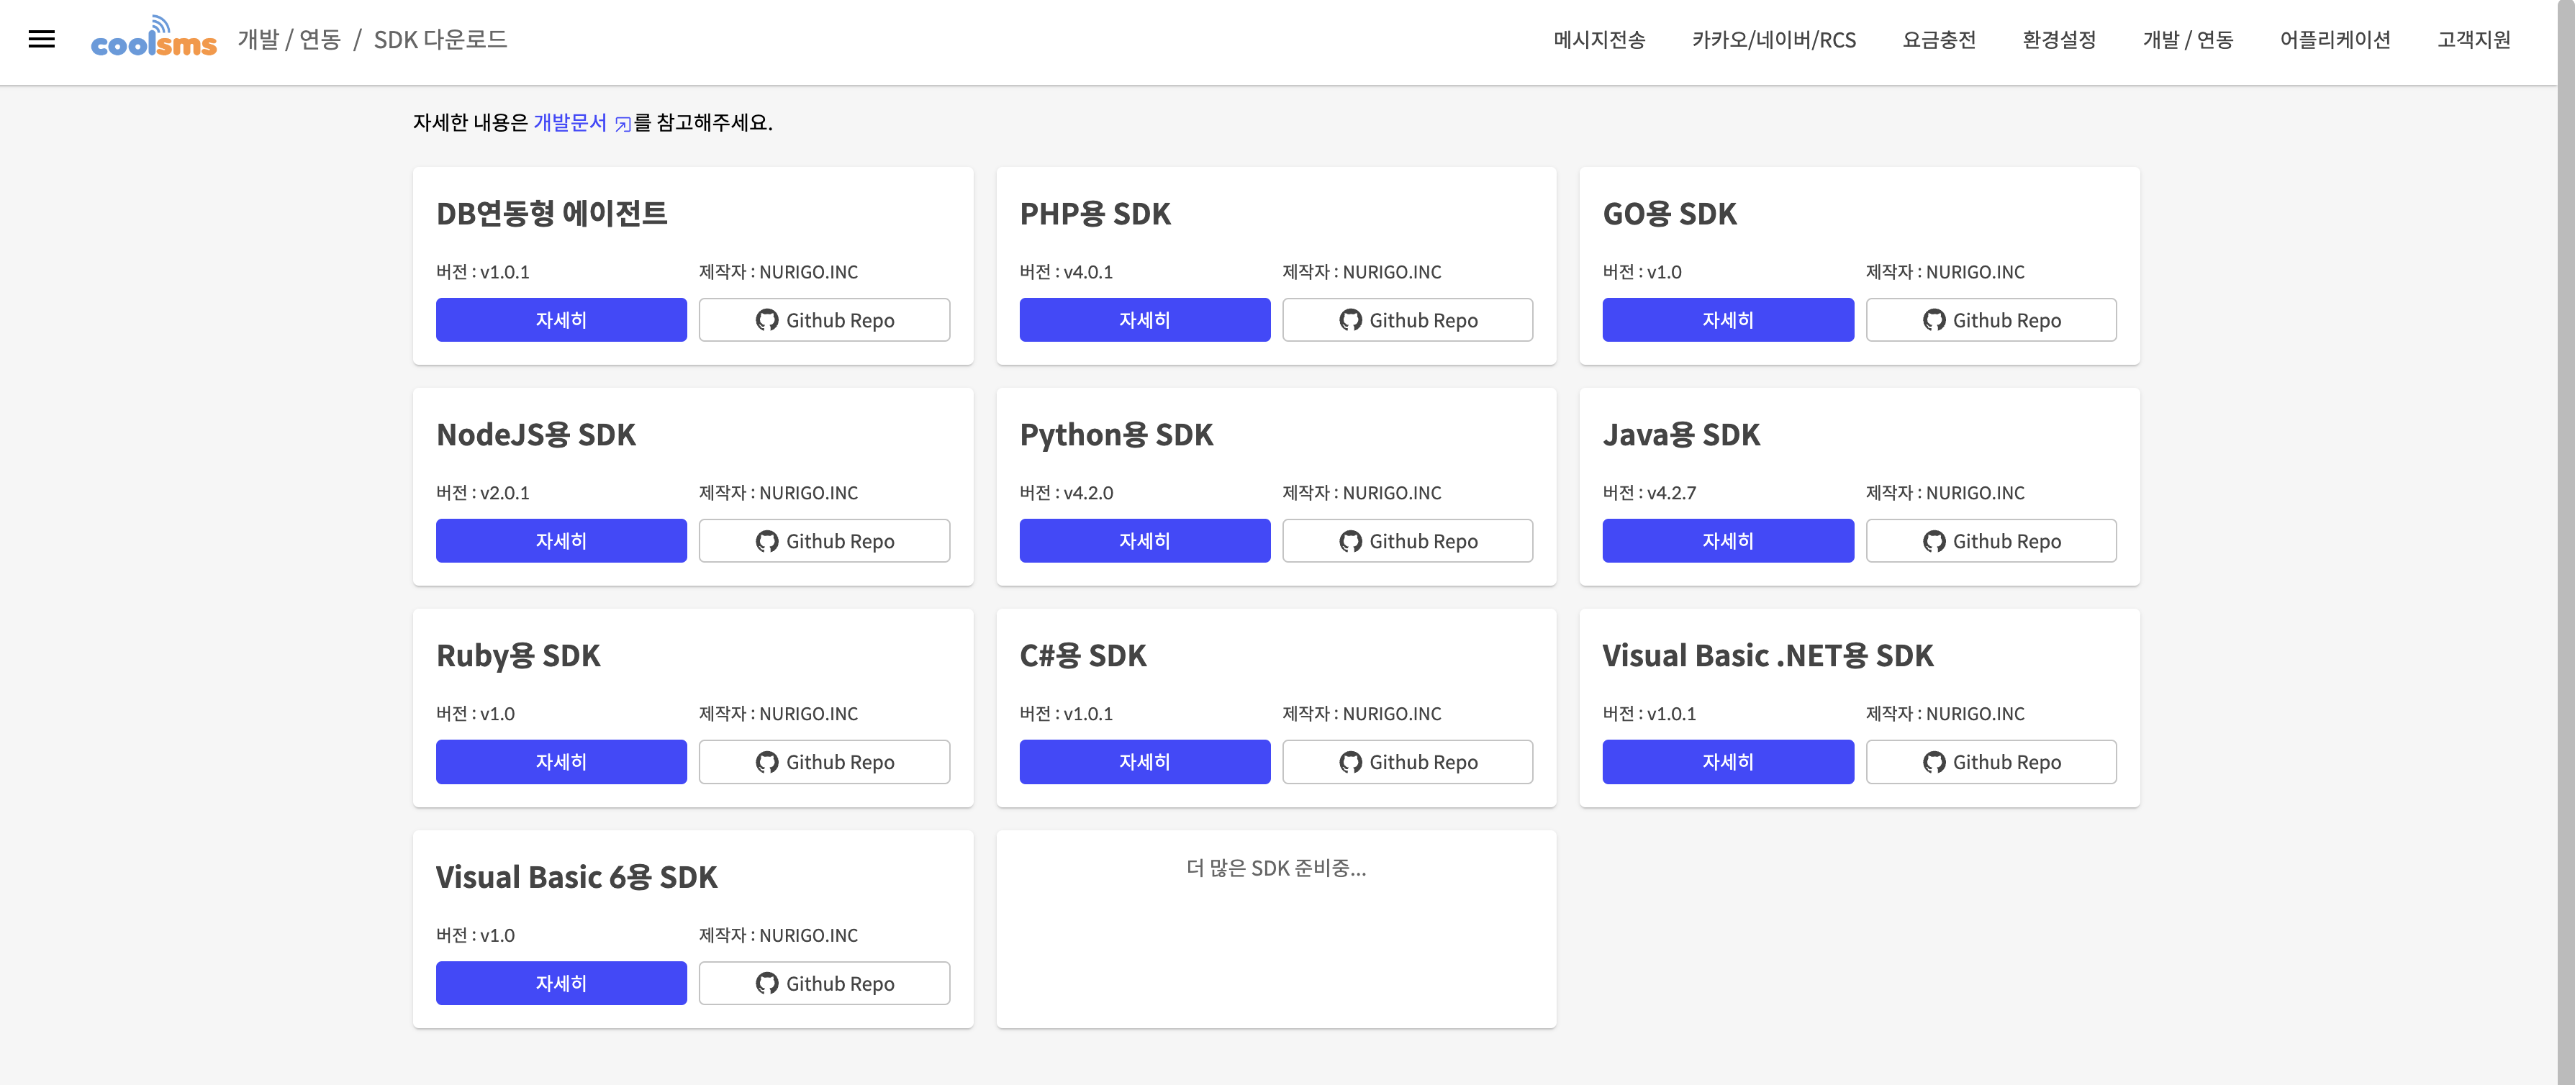Open Github Repo for C#용 SDK
This screenshot has height=1085, width=2575.
(1408, 762)
